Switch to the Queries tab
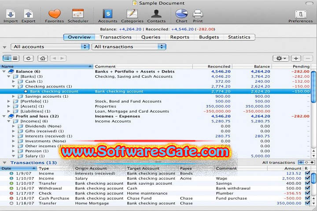The image size is (317, 211). pyautogui.click(x=151, y=37)
